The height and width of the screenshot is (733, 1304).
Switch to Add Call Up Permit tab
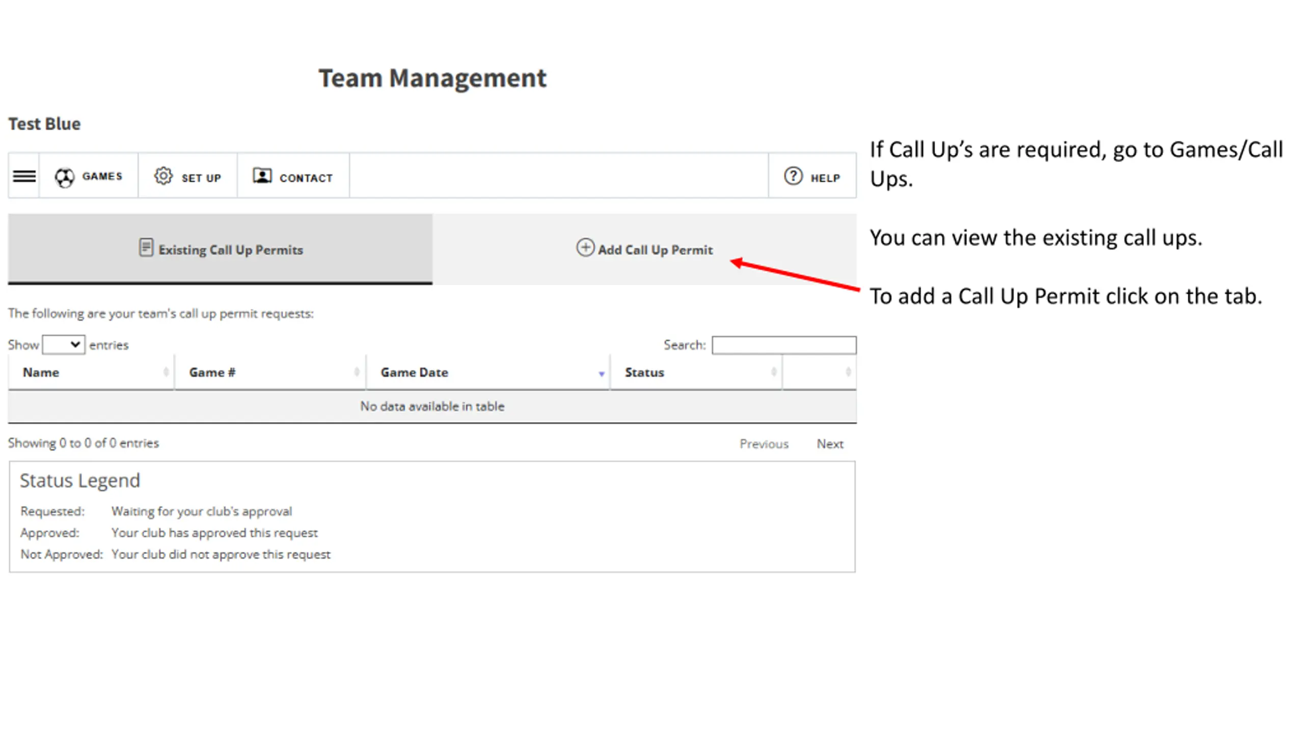pos(644,249)
